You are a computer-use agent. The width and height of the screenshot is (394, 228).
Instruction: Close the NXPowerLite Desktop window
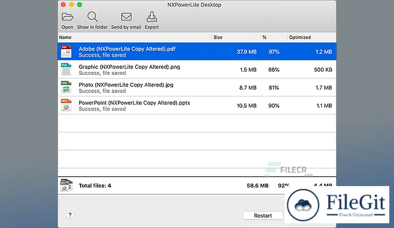pyautogui.click(x=63, y=5)
